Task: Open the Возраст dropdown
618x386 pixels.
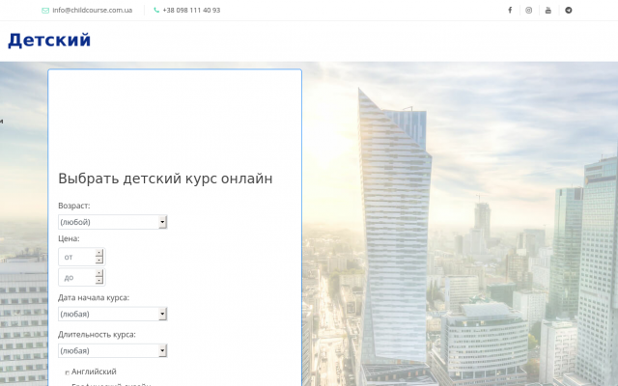Action: point(113,222)
